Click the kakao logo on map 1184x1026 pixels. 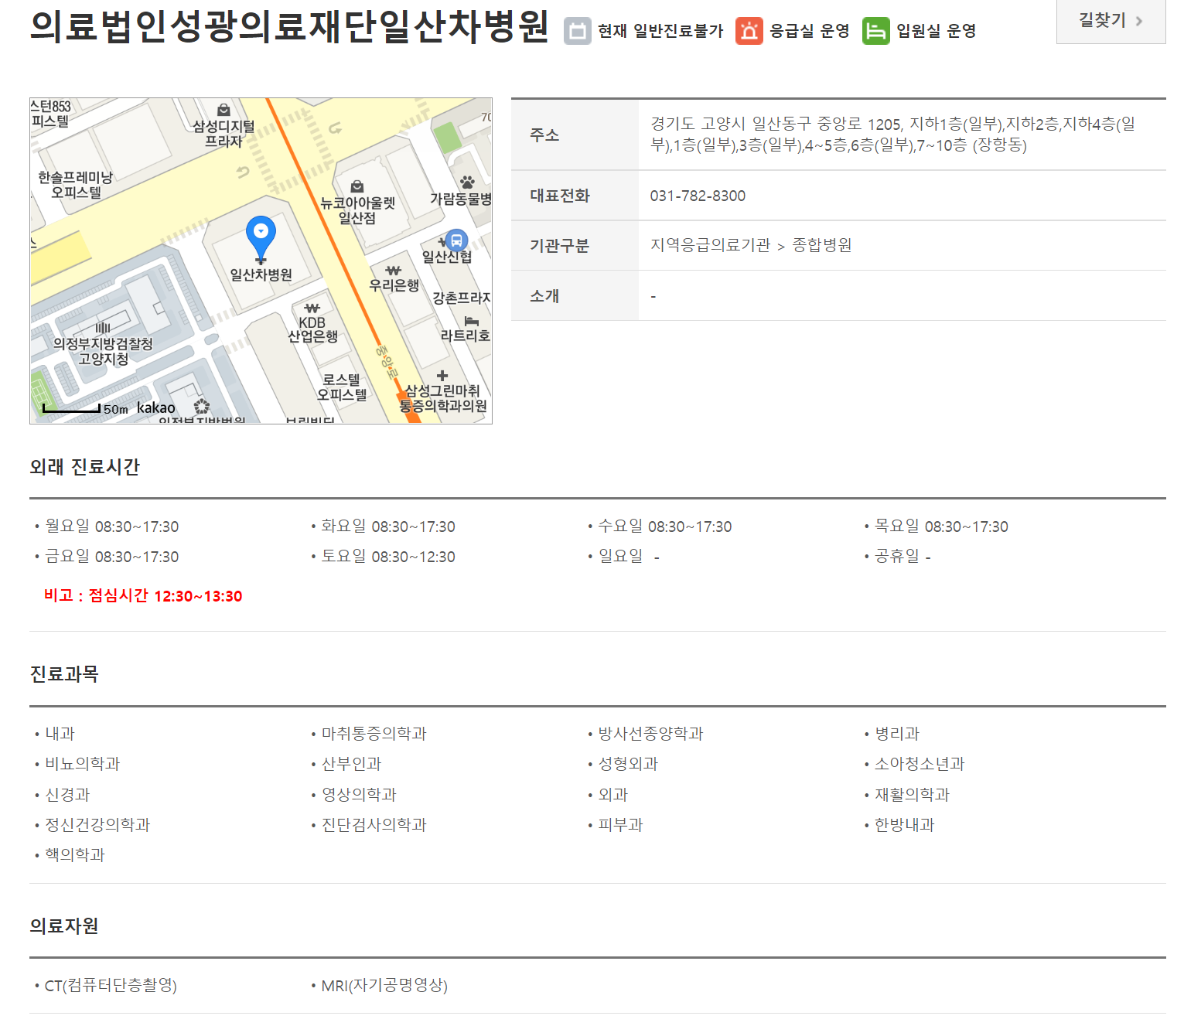[156, 407]
